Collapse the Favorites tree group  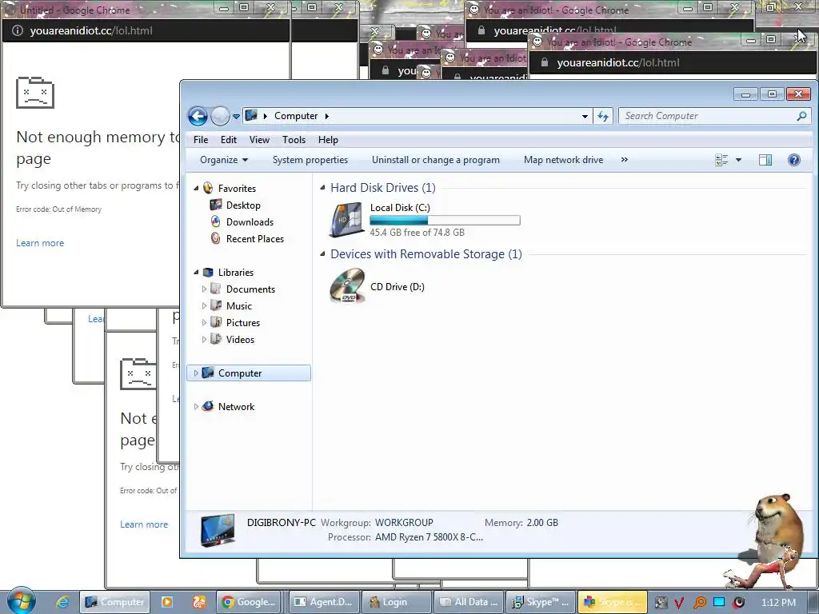(197, 188)
